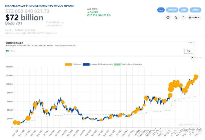Click the Michael Saylor Portfolio Tracker title
This screenshot has height=140, width=205.
click(39, 6)
